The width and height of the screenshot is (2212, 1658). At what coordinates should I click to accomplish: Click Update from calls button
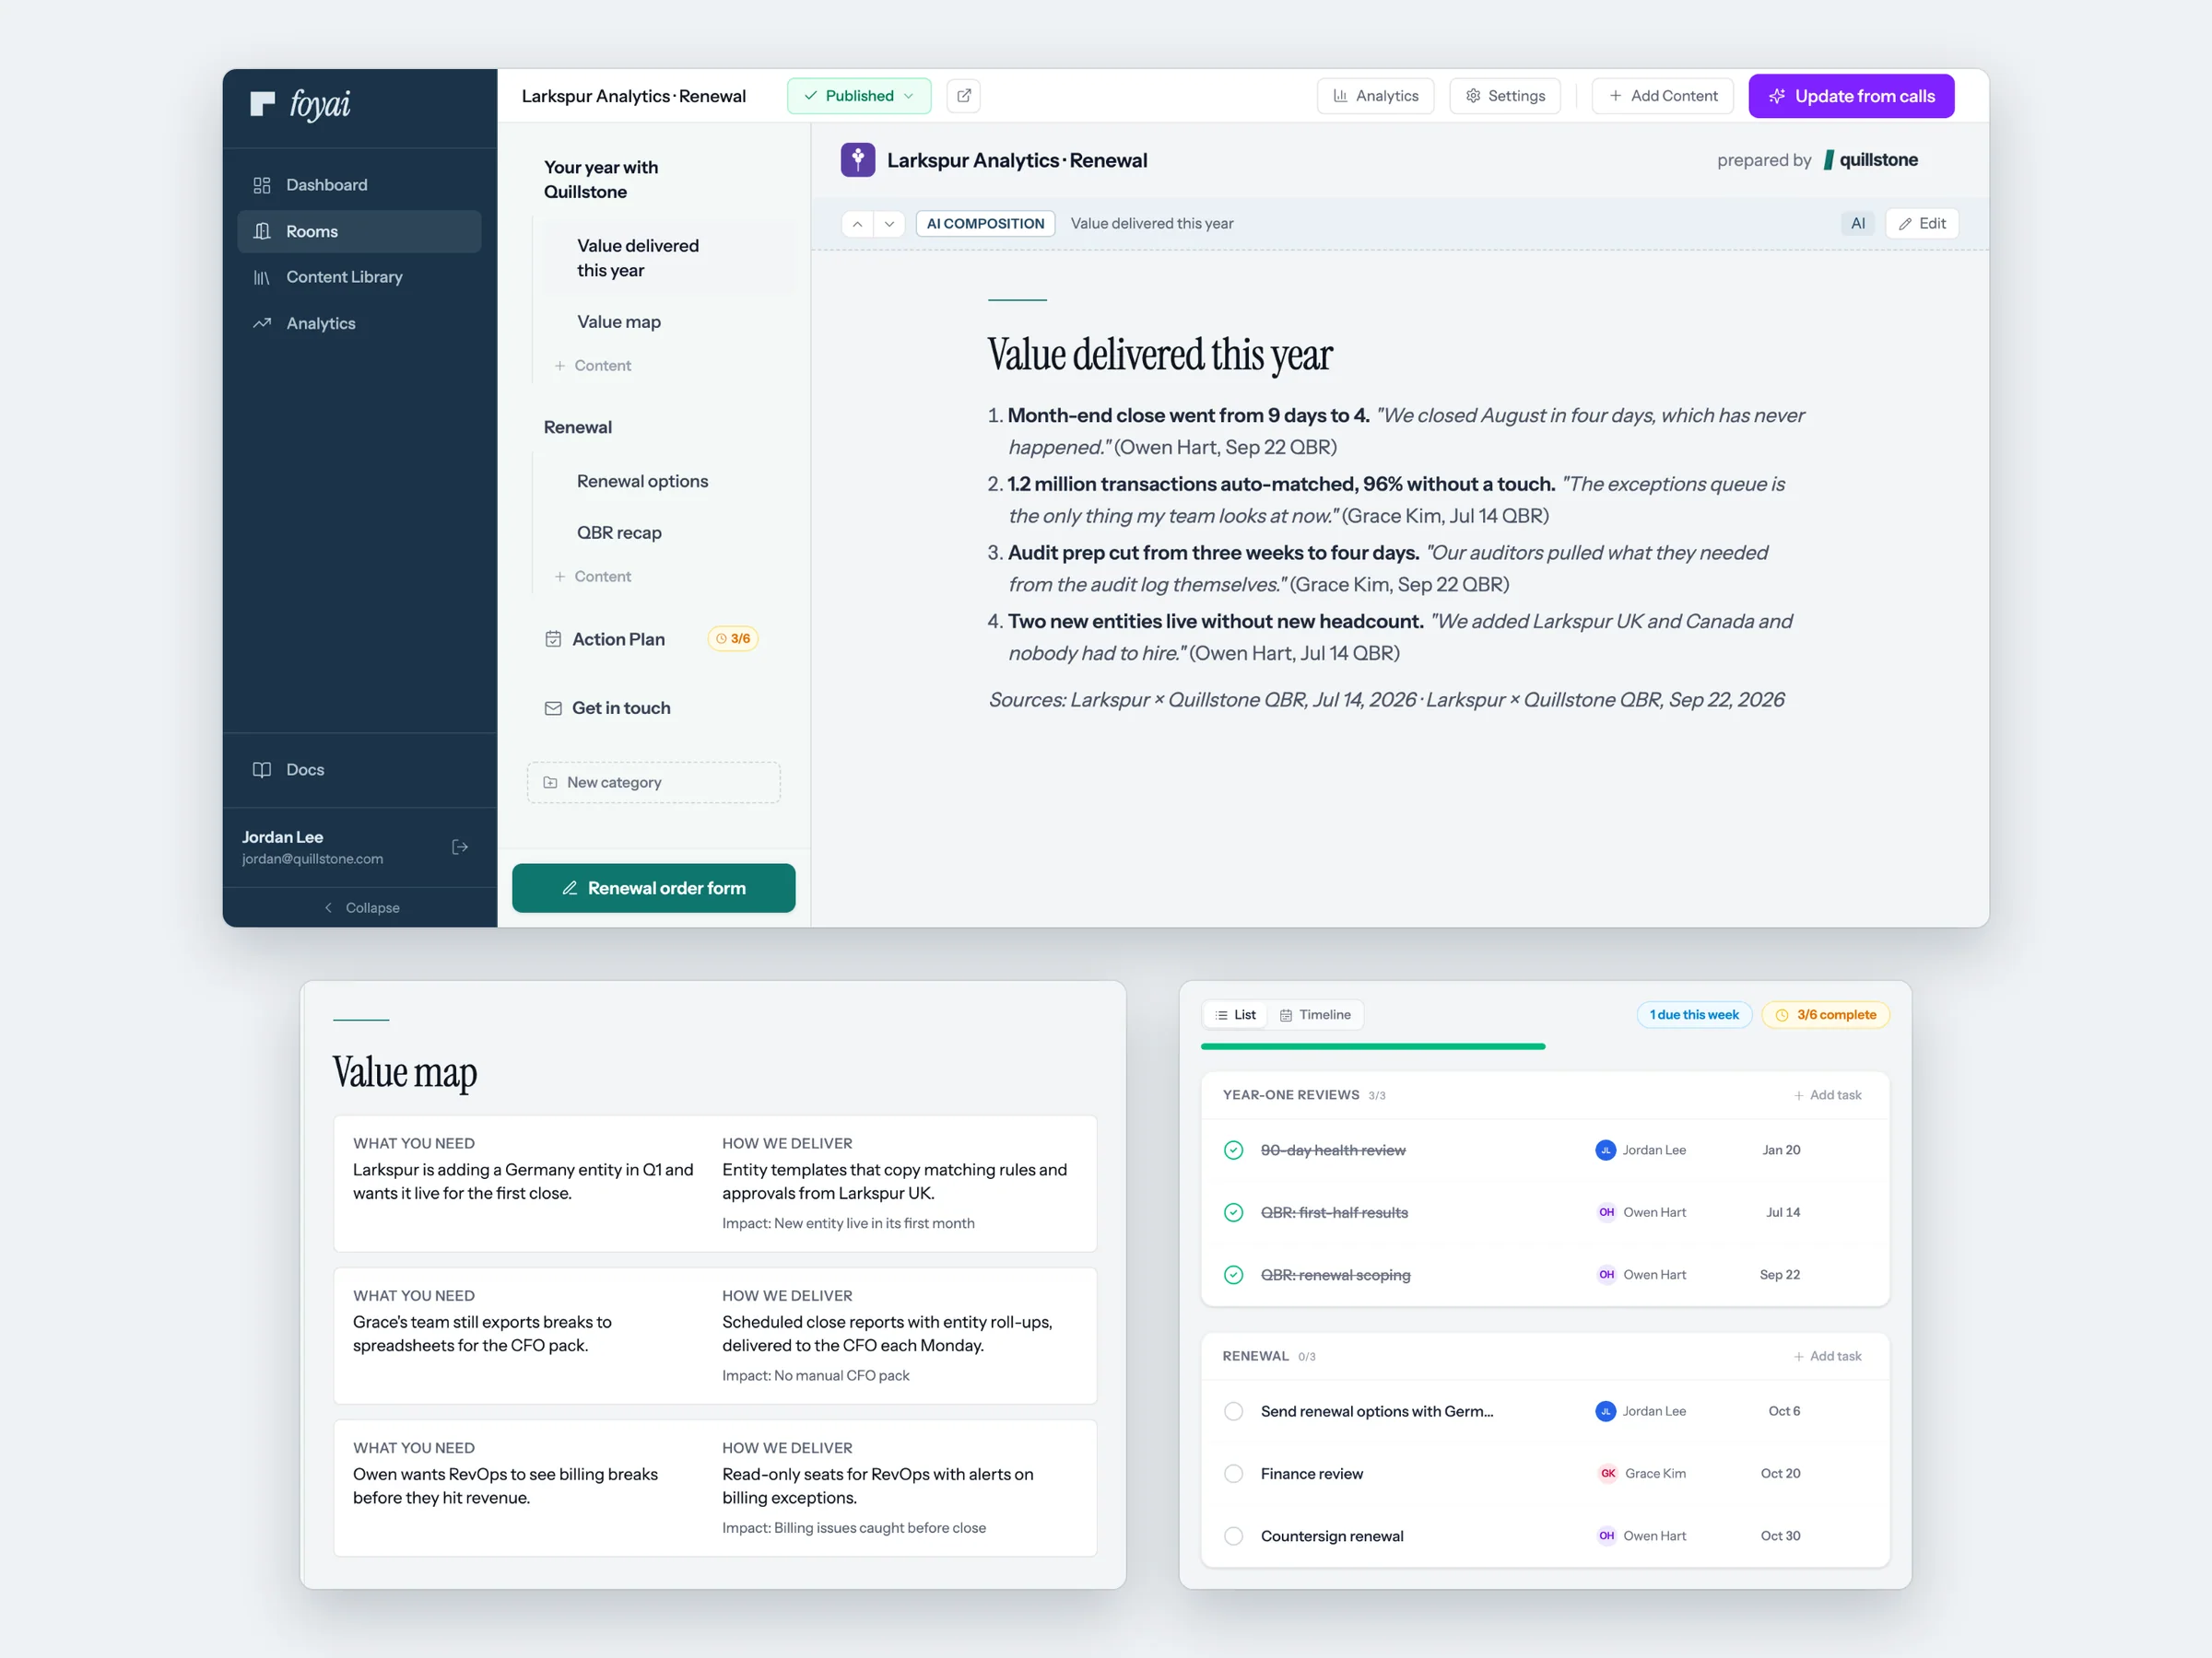click(1851, 96)
